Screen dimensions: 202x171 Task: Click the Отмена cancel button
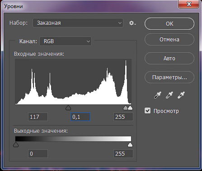169,40
